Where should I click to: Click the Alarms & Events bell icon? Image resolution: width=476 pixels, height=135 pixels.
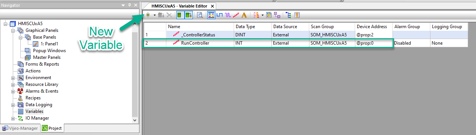[21, 91]
